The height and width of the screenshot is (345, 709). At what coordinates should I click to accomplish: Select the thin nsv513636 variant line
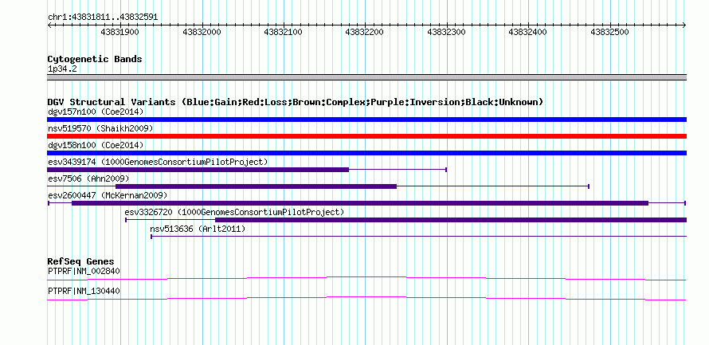pos(419,236)
